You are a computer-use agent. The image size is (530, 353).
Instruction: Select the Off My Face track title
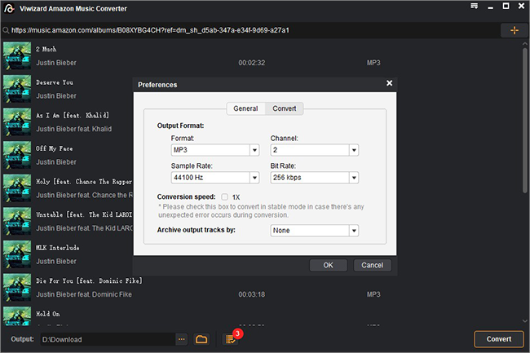[54, 148]
